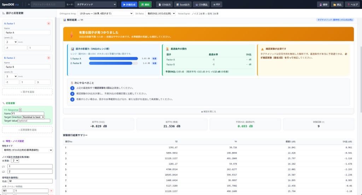Open the noise factor 水準数 dropdown

tap(15, 161)
